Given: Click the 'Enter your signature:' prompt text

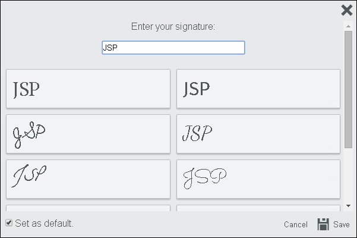Looking at the screenshot, I should tap(173, 27).
